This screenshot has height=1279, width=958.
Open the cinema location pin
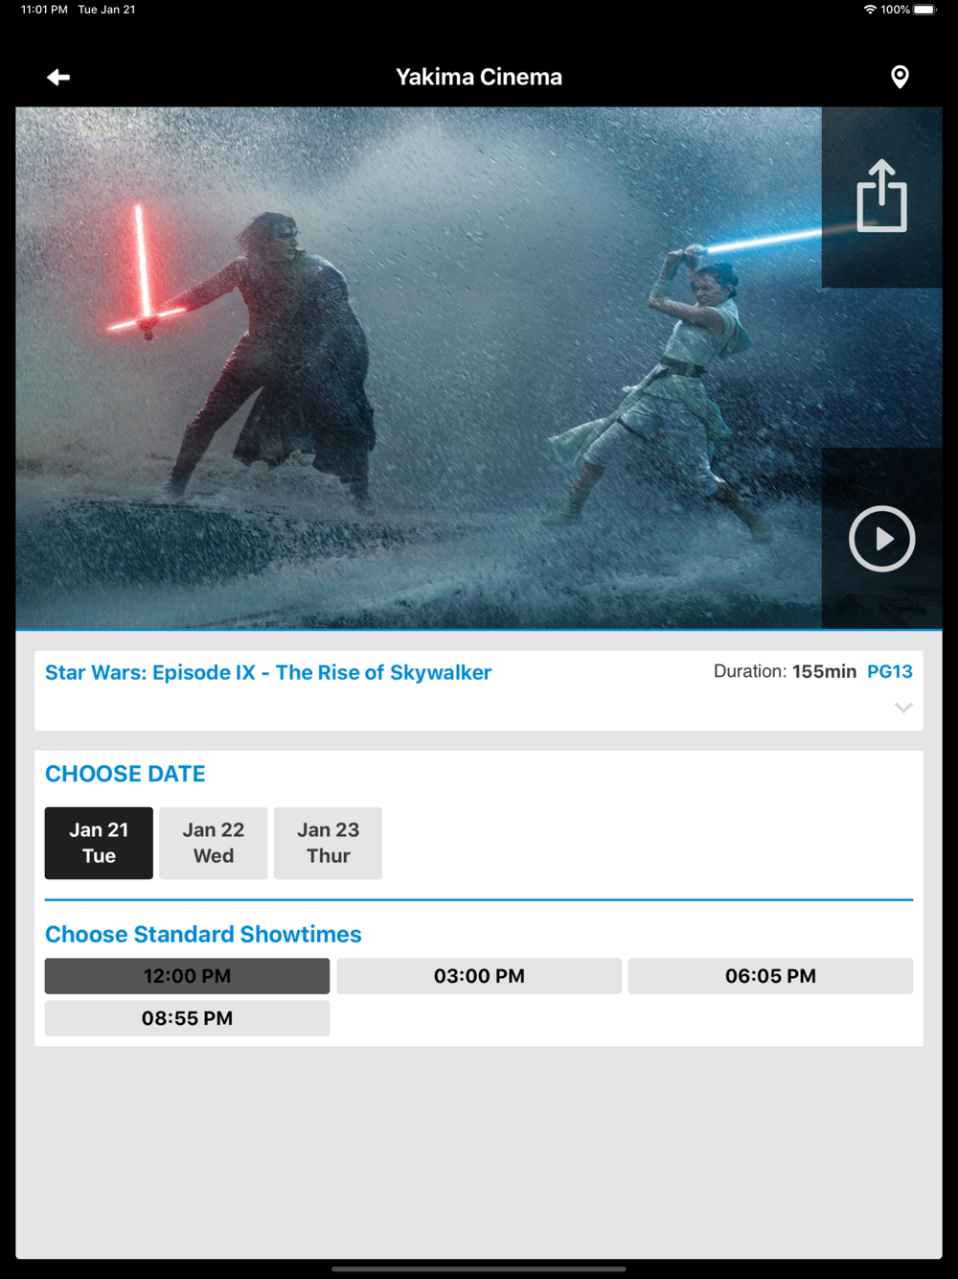(900, 77)
